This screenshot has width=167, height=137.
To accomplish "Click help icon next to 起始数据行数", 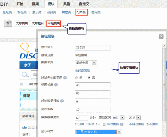I will (62, 100).
